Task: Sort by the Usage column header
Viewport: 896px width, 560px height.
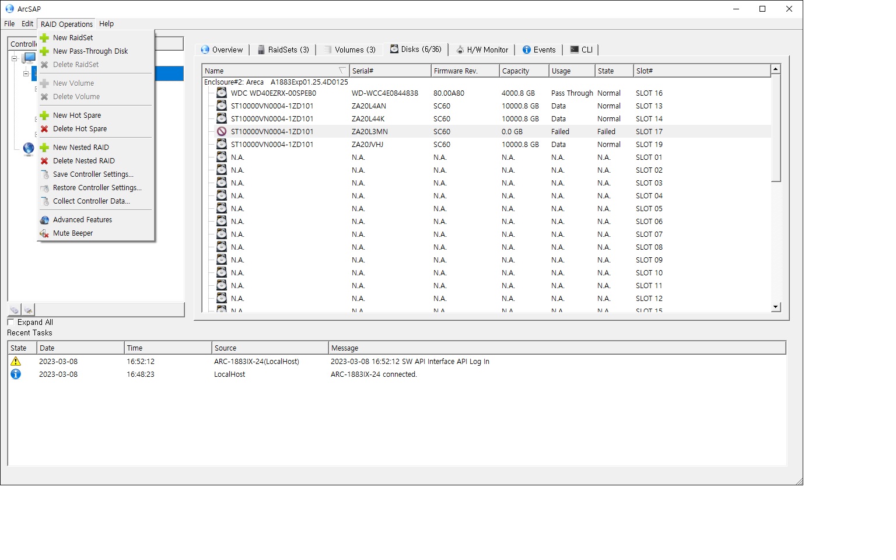Action: tap(572, 71)
